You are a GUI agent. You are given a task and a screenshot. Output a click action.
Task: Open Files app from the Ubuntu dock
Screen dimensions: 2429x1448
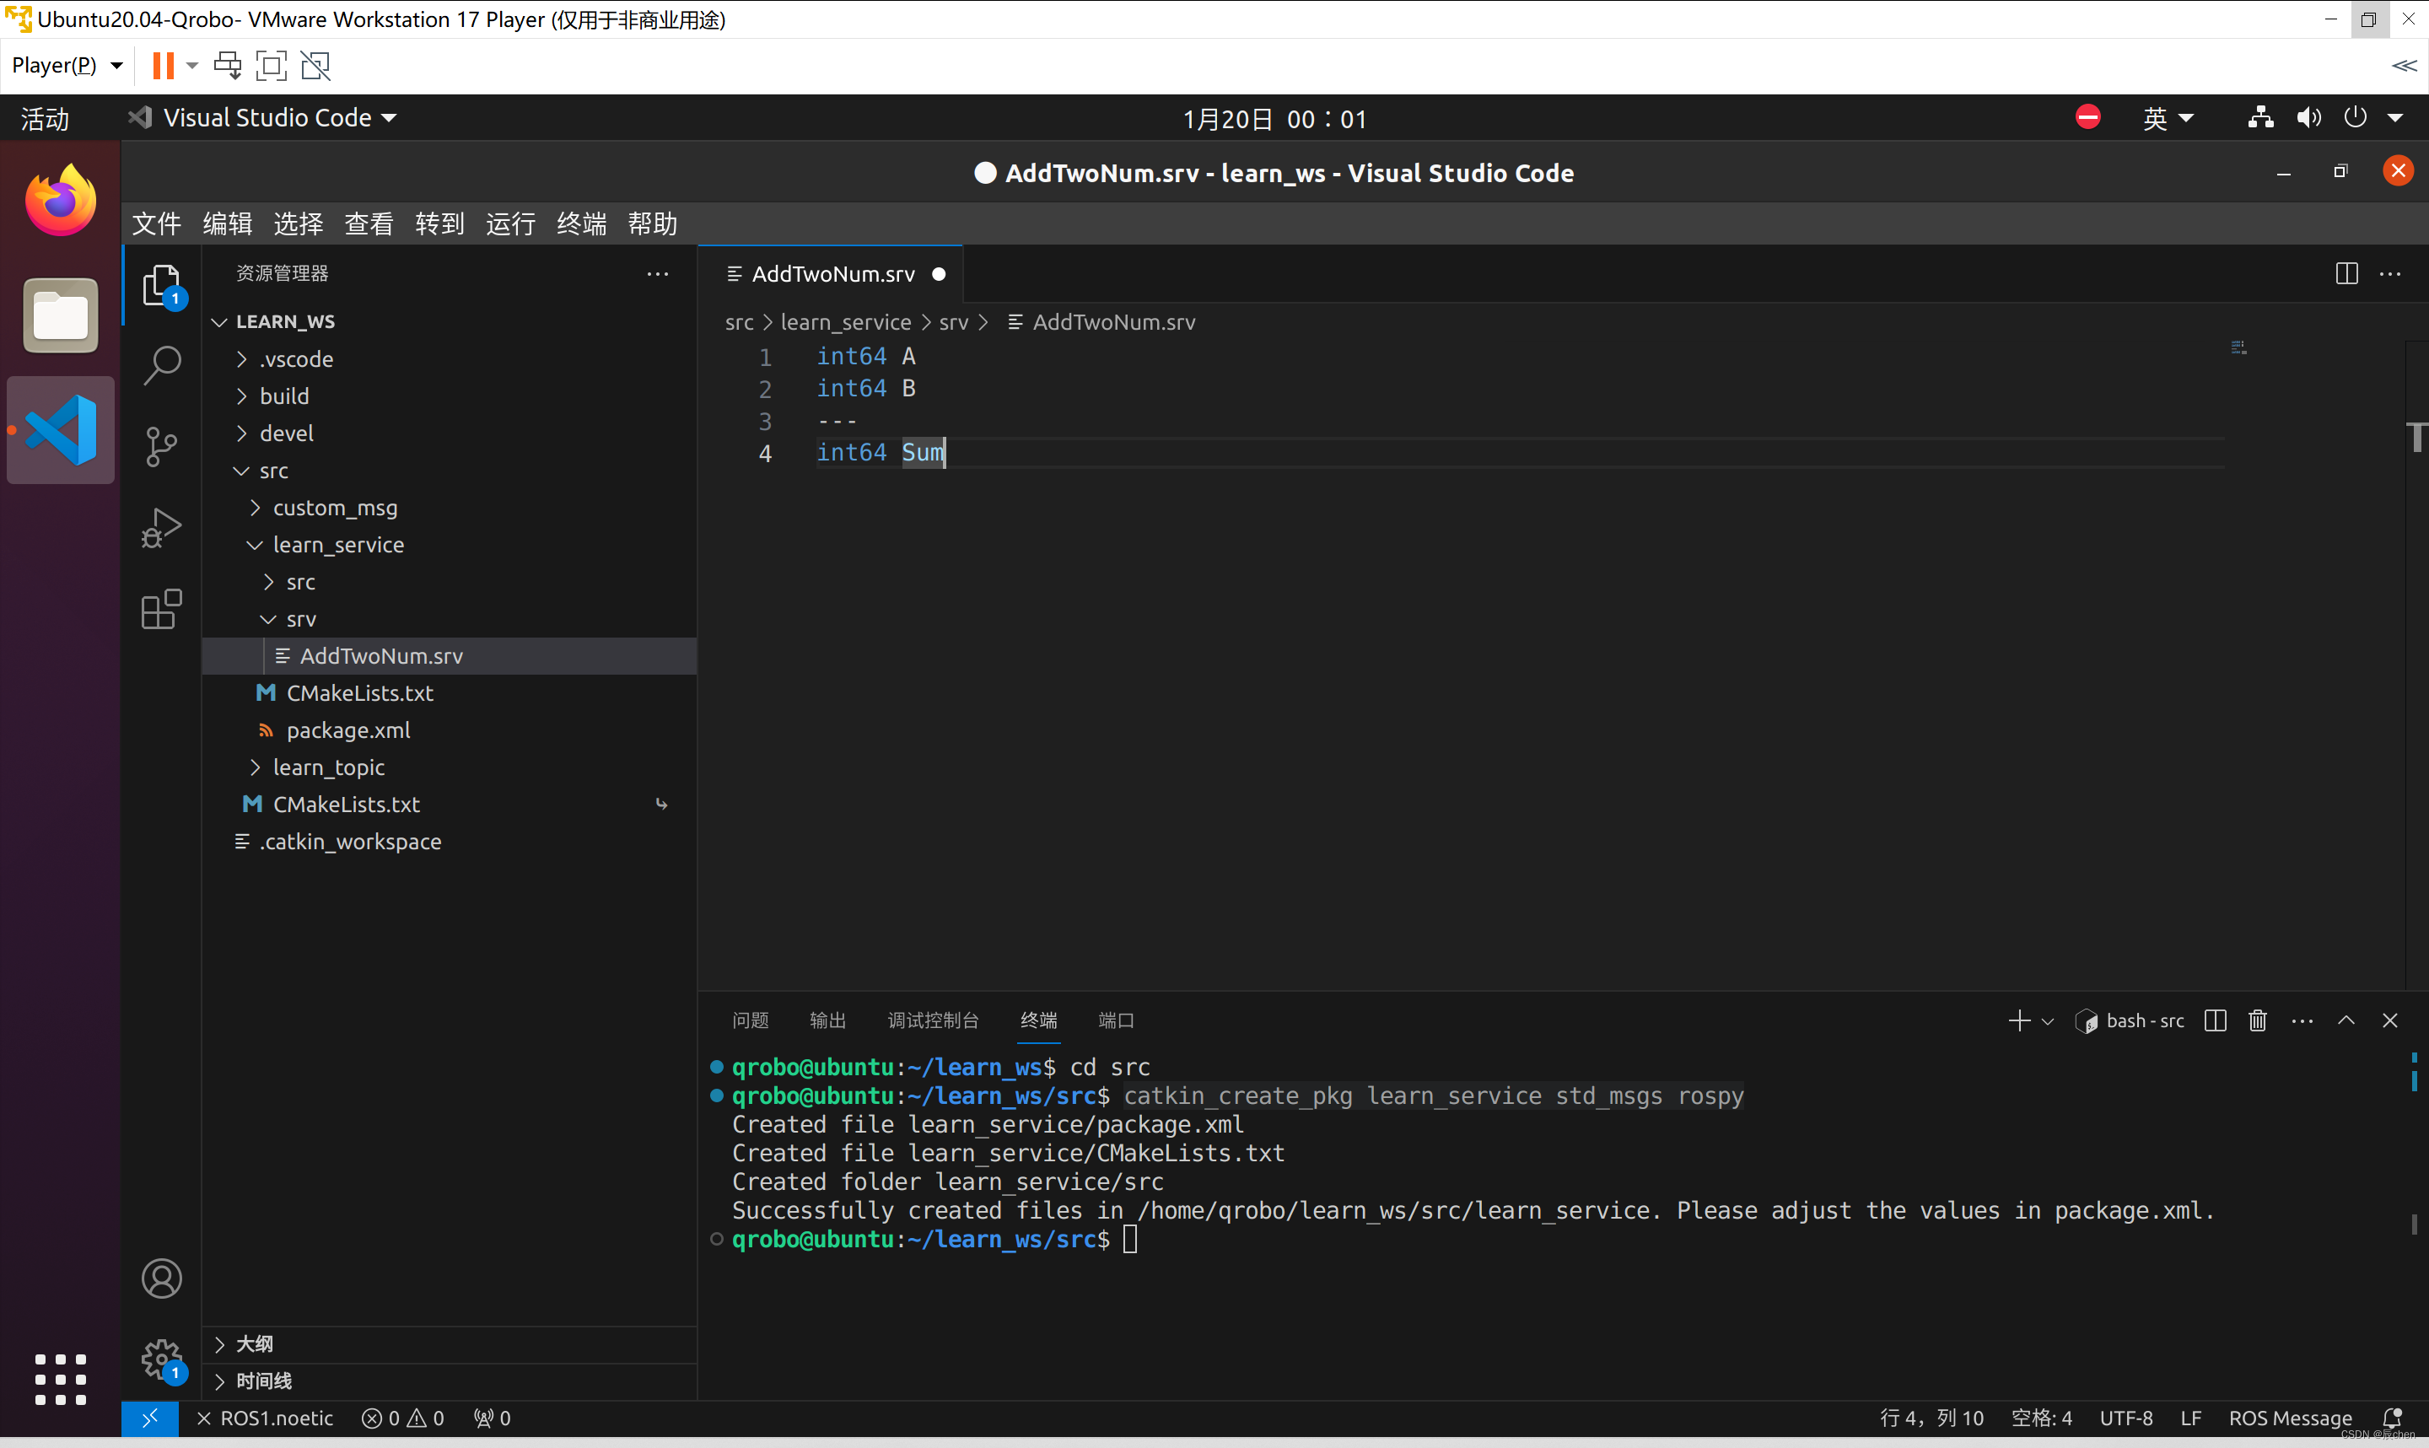pos(61,315)
